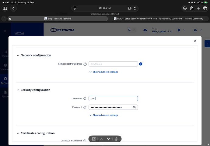The height and width of the screenshot is (146, 210).
Task: Collapse the Certificates configuration section
Action: point(18,133)
